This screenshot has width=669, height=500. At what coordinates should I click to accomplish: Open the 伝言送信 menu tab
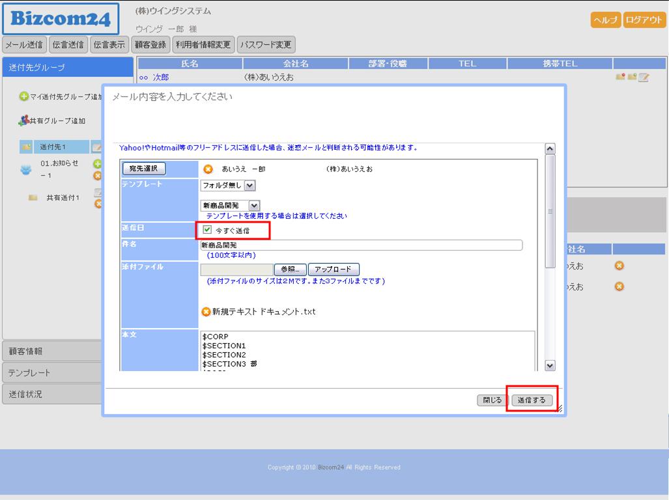pos(68,45)
